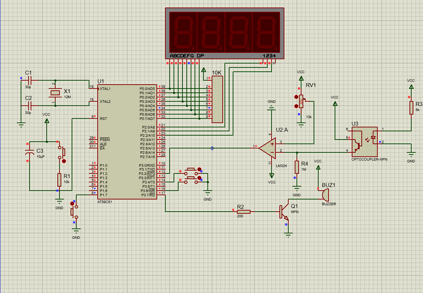Select the U2:A op-amp triangle
The height and width of the screenshot is (293, 423).
[267, 148]
